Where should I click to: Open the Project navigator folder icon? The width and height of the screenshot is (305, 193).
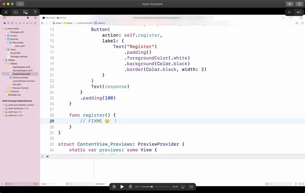5,23
